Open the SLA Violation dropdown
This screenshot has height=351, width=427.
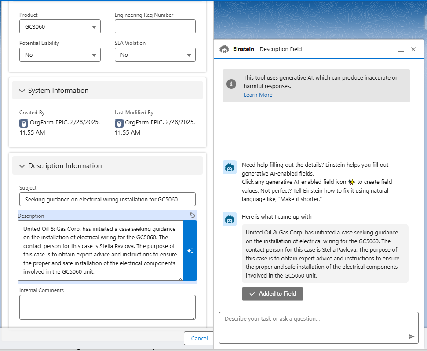[x=155, y=55]
